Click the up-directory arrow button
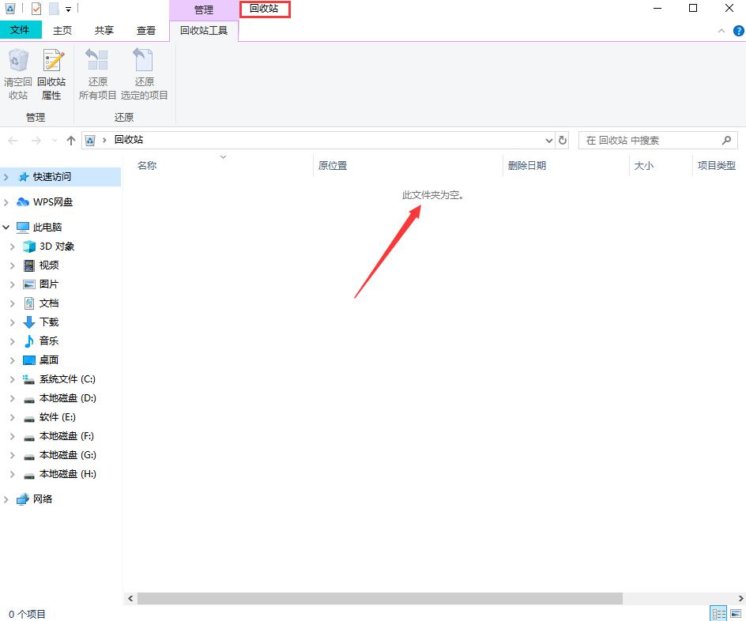The image size is (746, 621). click(71, 140)
